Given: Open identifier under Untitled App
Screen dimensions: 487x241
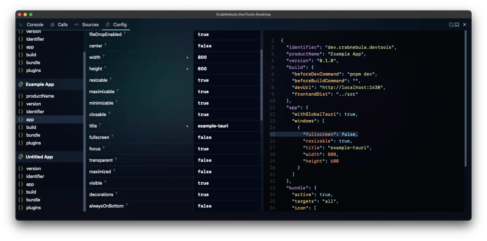Looking at the screenshot, I should pos(50,176).
